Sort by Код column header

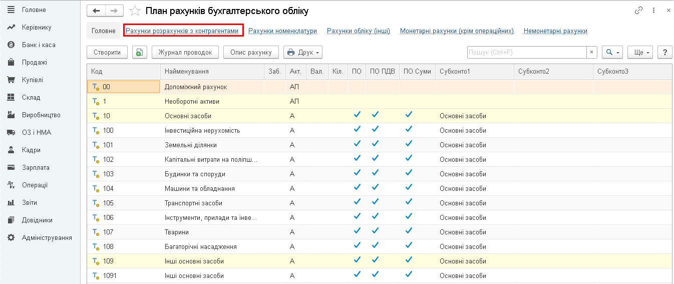(123, 72)
